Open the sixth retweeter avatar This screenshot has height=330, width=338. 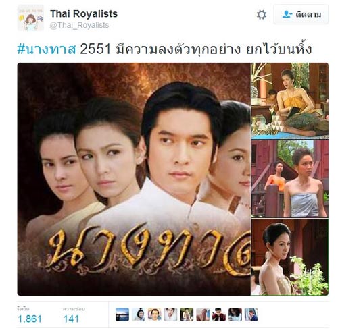click(x=203, y=314)
